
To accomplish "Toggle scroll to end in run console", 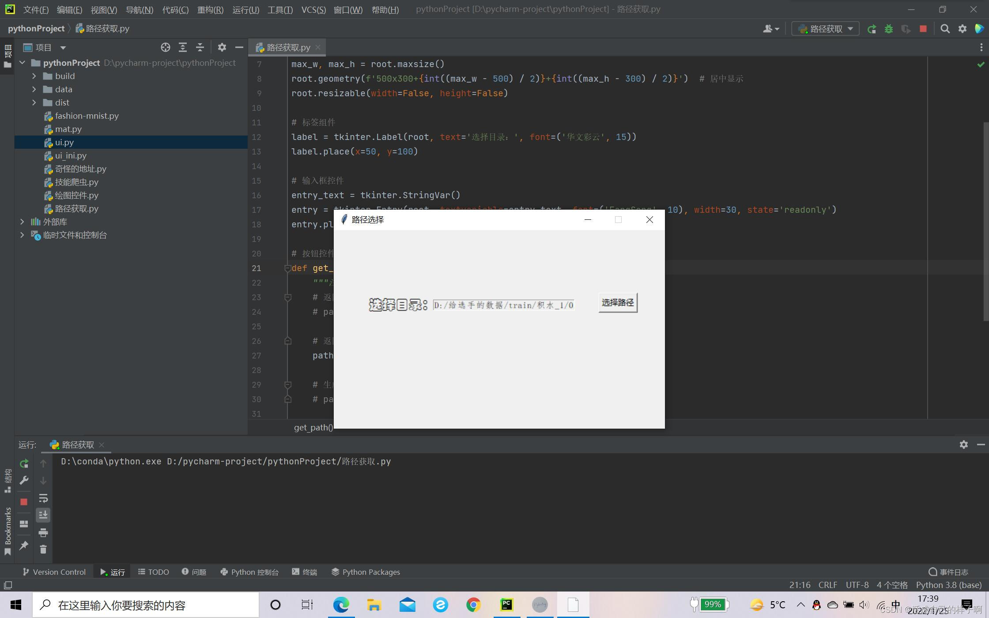I will coord(43,515).
